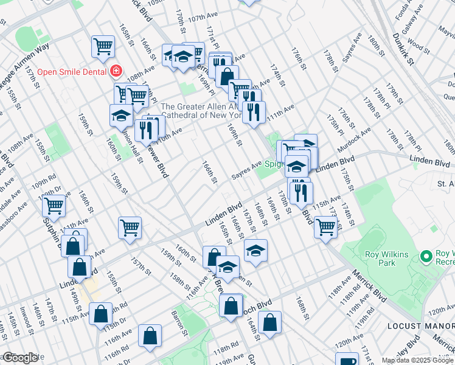The width and height of the screenshot is (455, 365).
Task: Click the Google logo
Action: point(19,358)
